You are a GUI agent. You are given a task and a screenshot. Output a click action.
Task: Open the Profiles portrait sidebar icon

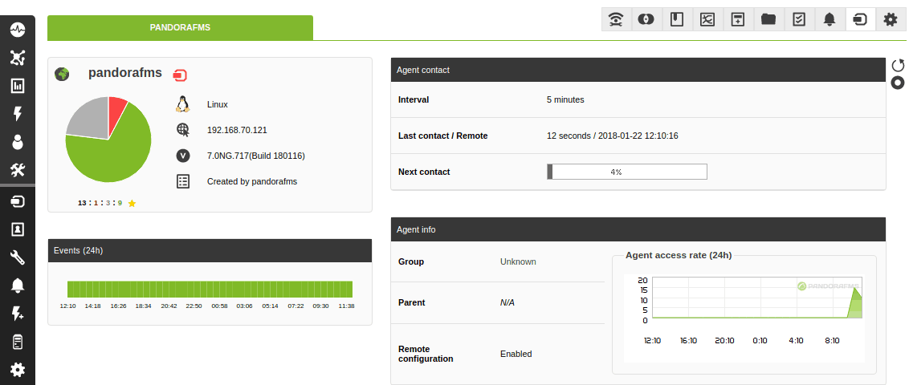tap(18, 230)
